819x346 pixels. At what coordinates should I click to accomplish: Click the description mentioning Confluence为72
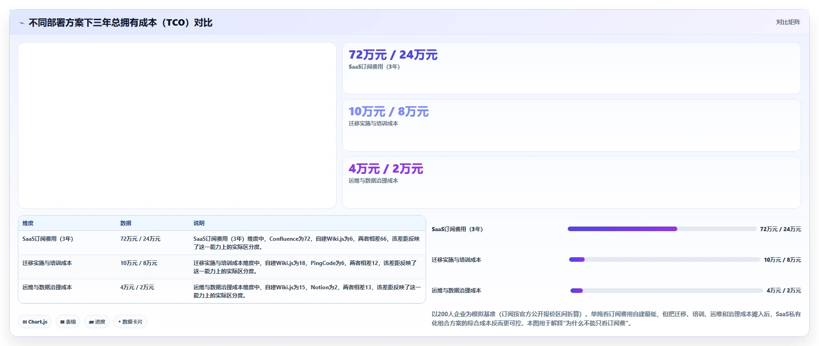coord(306,243)
